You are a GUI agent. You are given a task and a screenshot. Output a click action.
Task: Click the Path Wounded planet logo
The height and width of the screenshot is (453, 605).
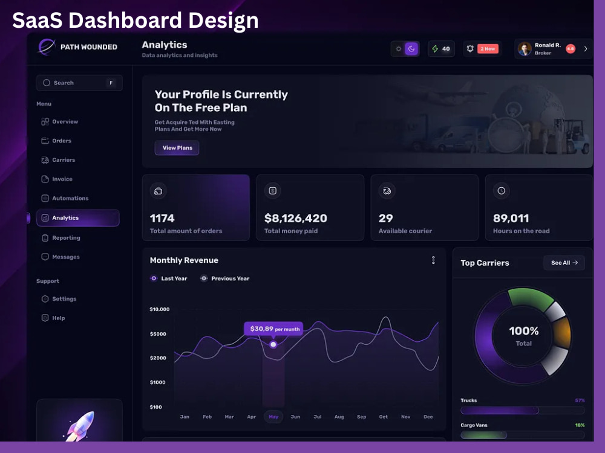coord(47,47)
